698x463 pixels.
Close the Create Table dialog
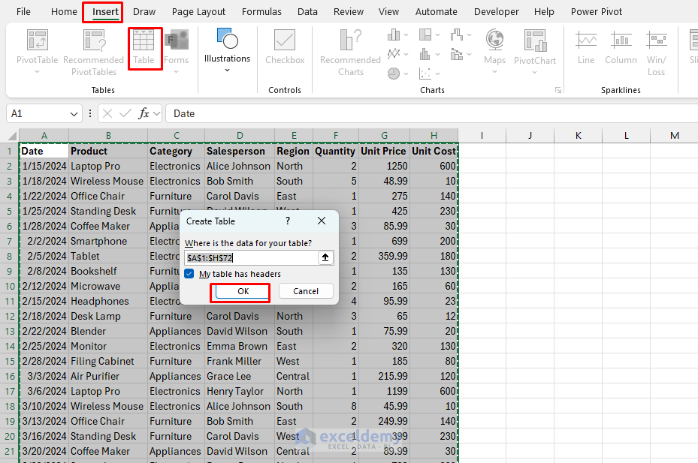(322, 221)
